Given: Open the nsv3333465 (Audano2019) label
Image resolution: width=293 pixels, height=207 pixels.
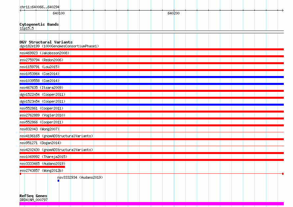Looking at the screenshot, I should [x=42, y=164].
